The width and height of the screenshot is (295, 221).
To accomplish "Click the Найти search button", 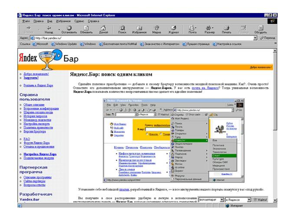I will [260, 200].
